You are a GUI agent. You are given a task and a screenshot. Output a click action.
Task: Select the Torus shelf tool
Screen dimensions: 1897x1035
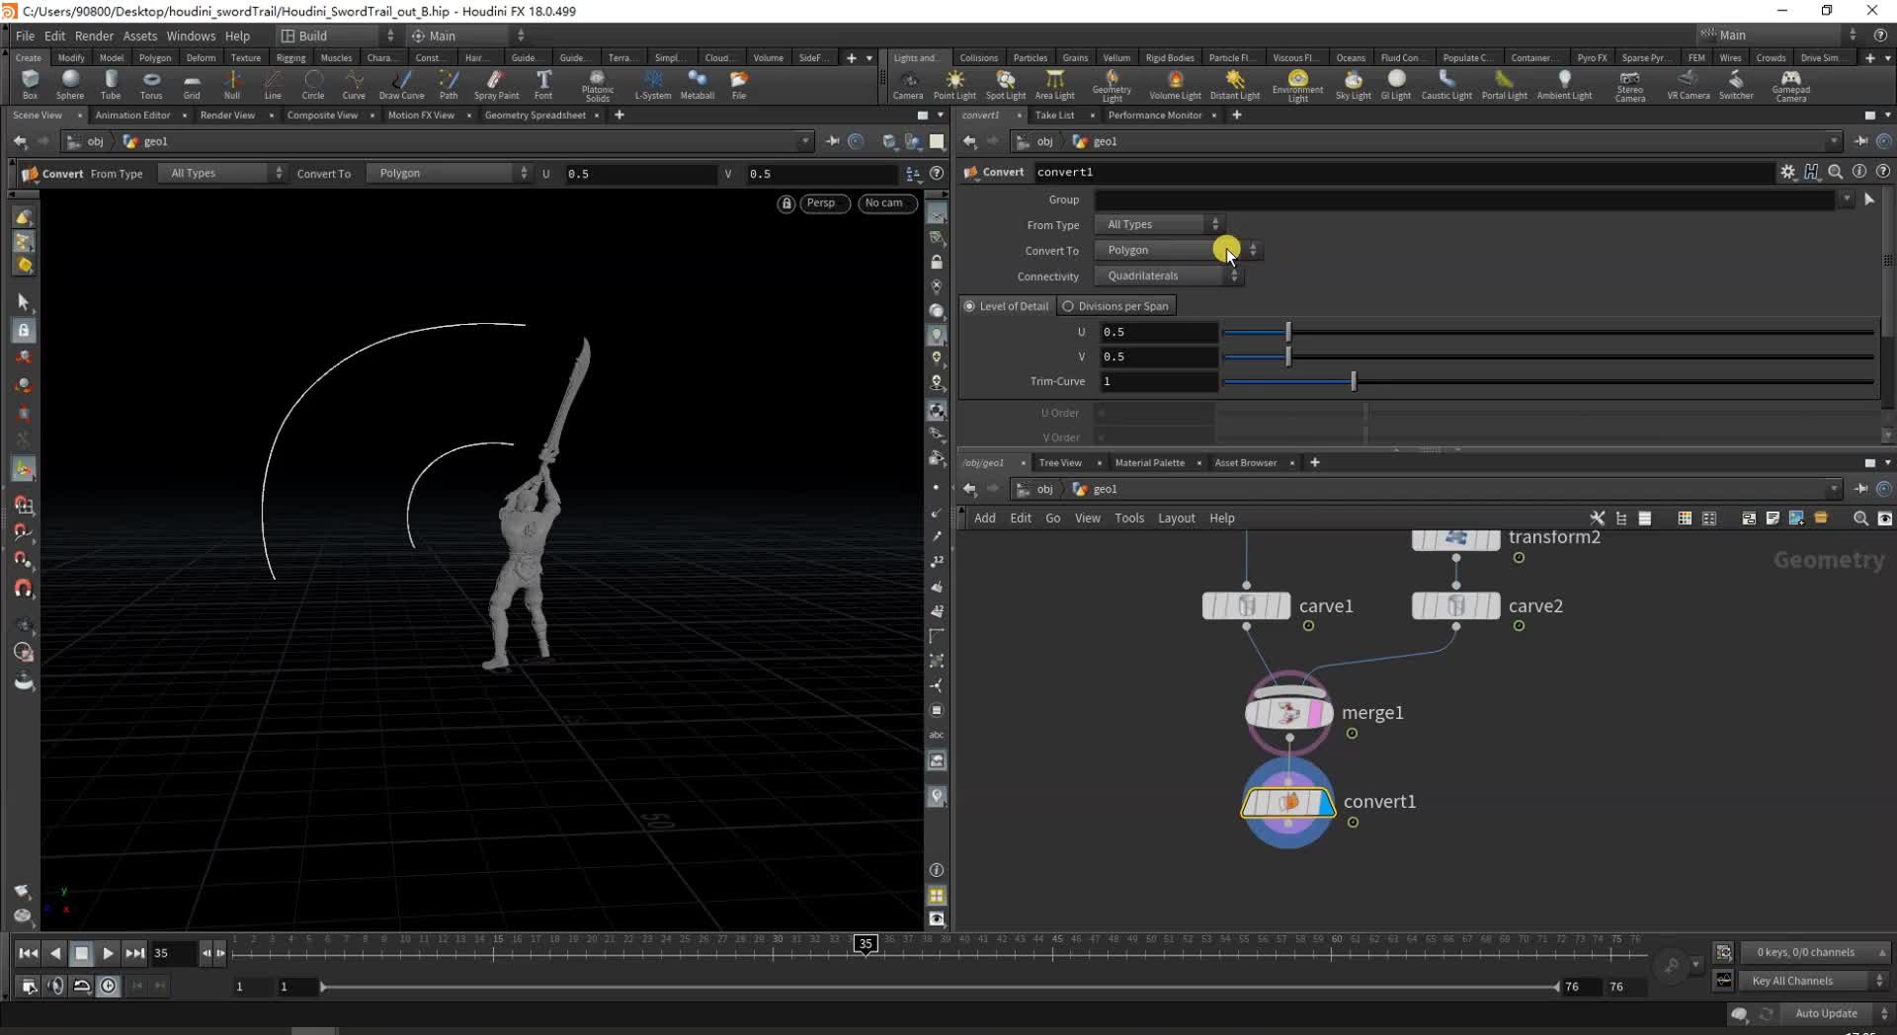[x=151, y=85]
